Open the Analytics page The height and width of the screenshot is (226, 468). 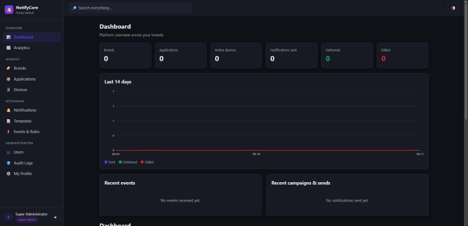click(32, 48)
